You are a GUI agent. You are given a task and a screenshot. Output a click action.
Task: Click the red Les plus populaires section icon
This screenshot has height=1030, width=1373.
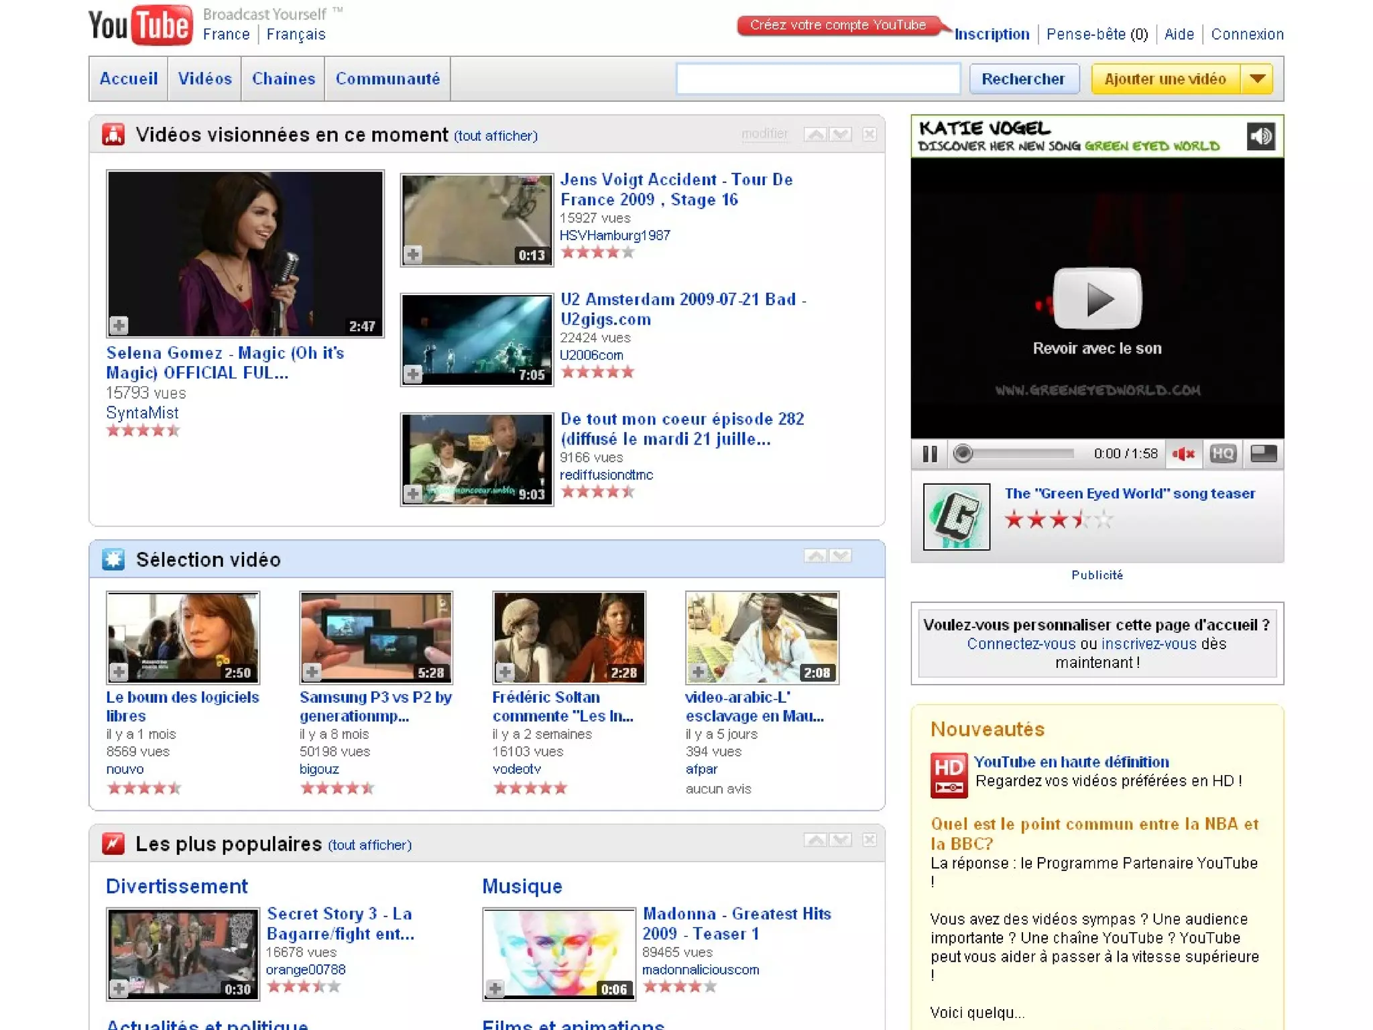[113, 844]
